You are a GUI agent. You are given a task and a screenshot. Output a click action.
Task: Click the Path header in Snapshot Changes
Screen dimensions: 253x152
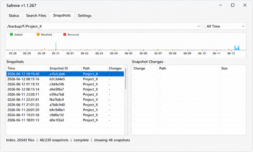(x=189, y=69)
